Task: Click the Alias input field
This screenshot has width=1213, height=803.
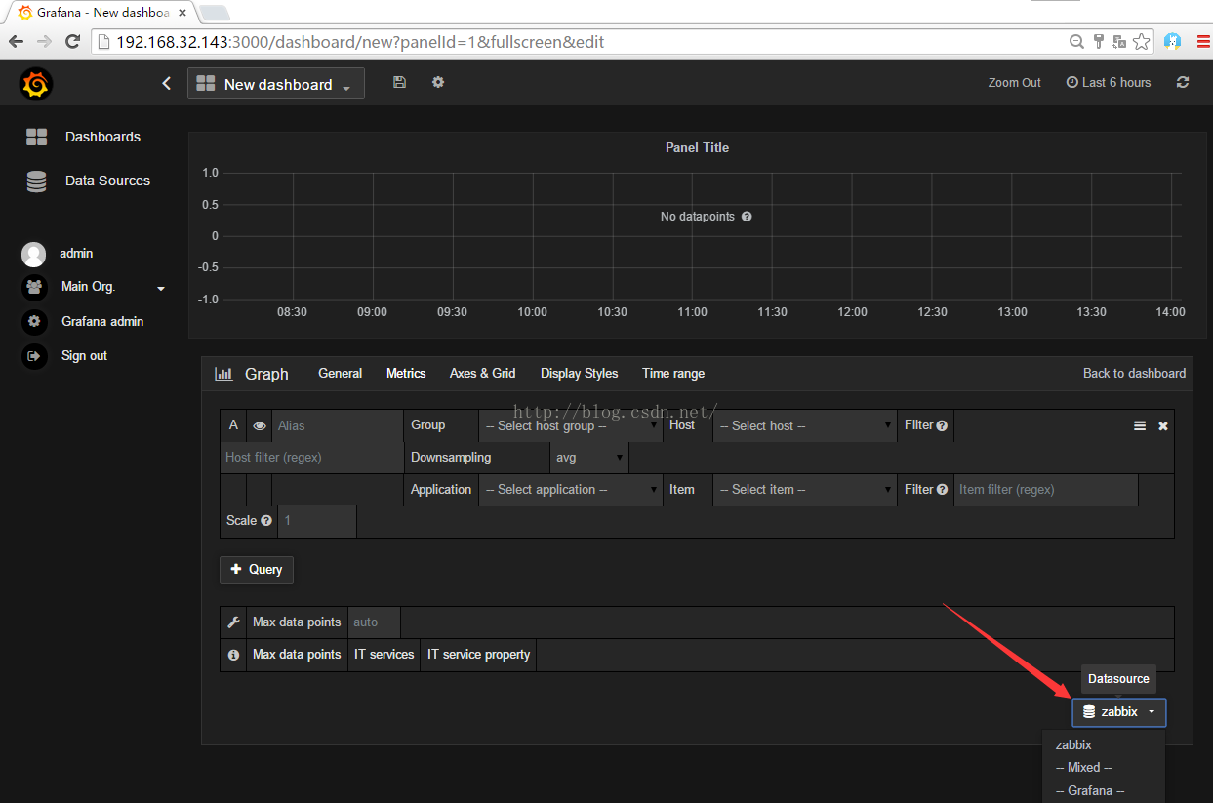Action: 338,426
